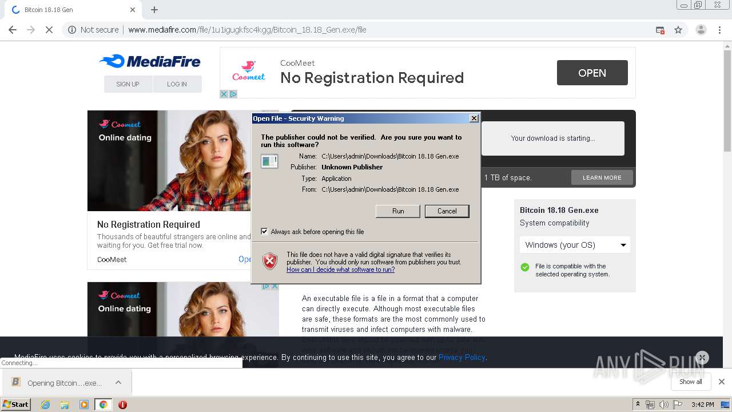Expand the download item options chevron
Viewport: 732px width, 412px height.
click(118, 382)
